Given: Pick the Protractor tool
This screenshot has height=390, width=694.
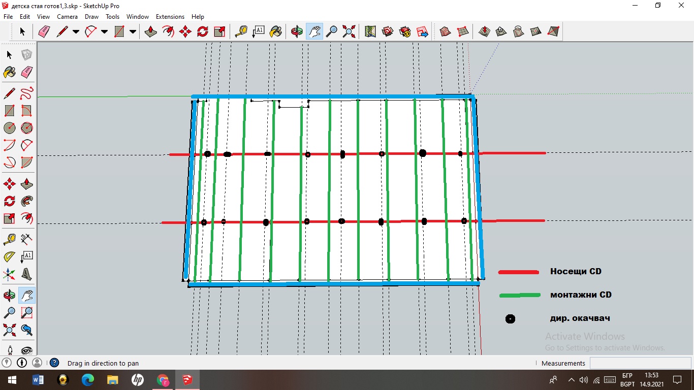Looking at the screenshot, I should (9, 257).
